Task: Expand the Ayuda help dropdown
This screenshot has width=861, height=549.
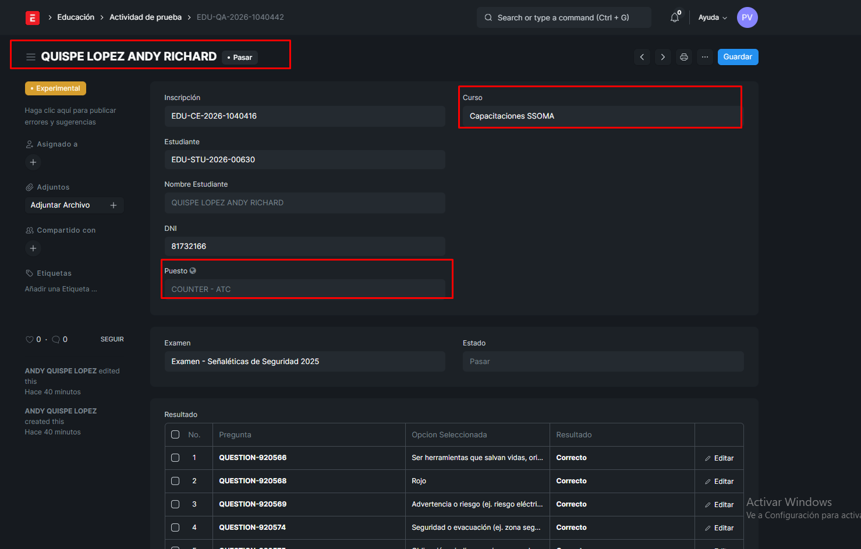Action: (713, 17)
